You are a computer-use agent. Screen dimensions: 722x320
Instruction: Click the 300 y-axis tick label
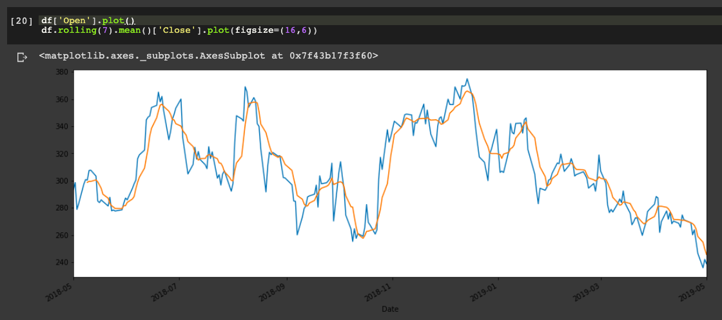62,181
